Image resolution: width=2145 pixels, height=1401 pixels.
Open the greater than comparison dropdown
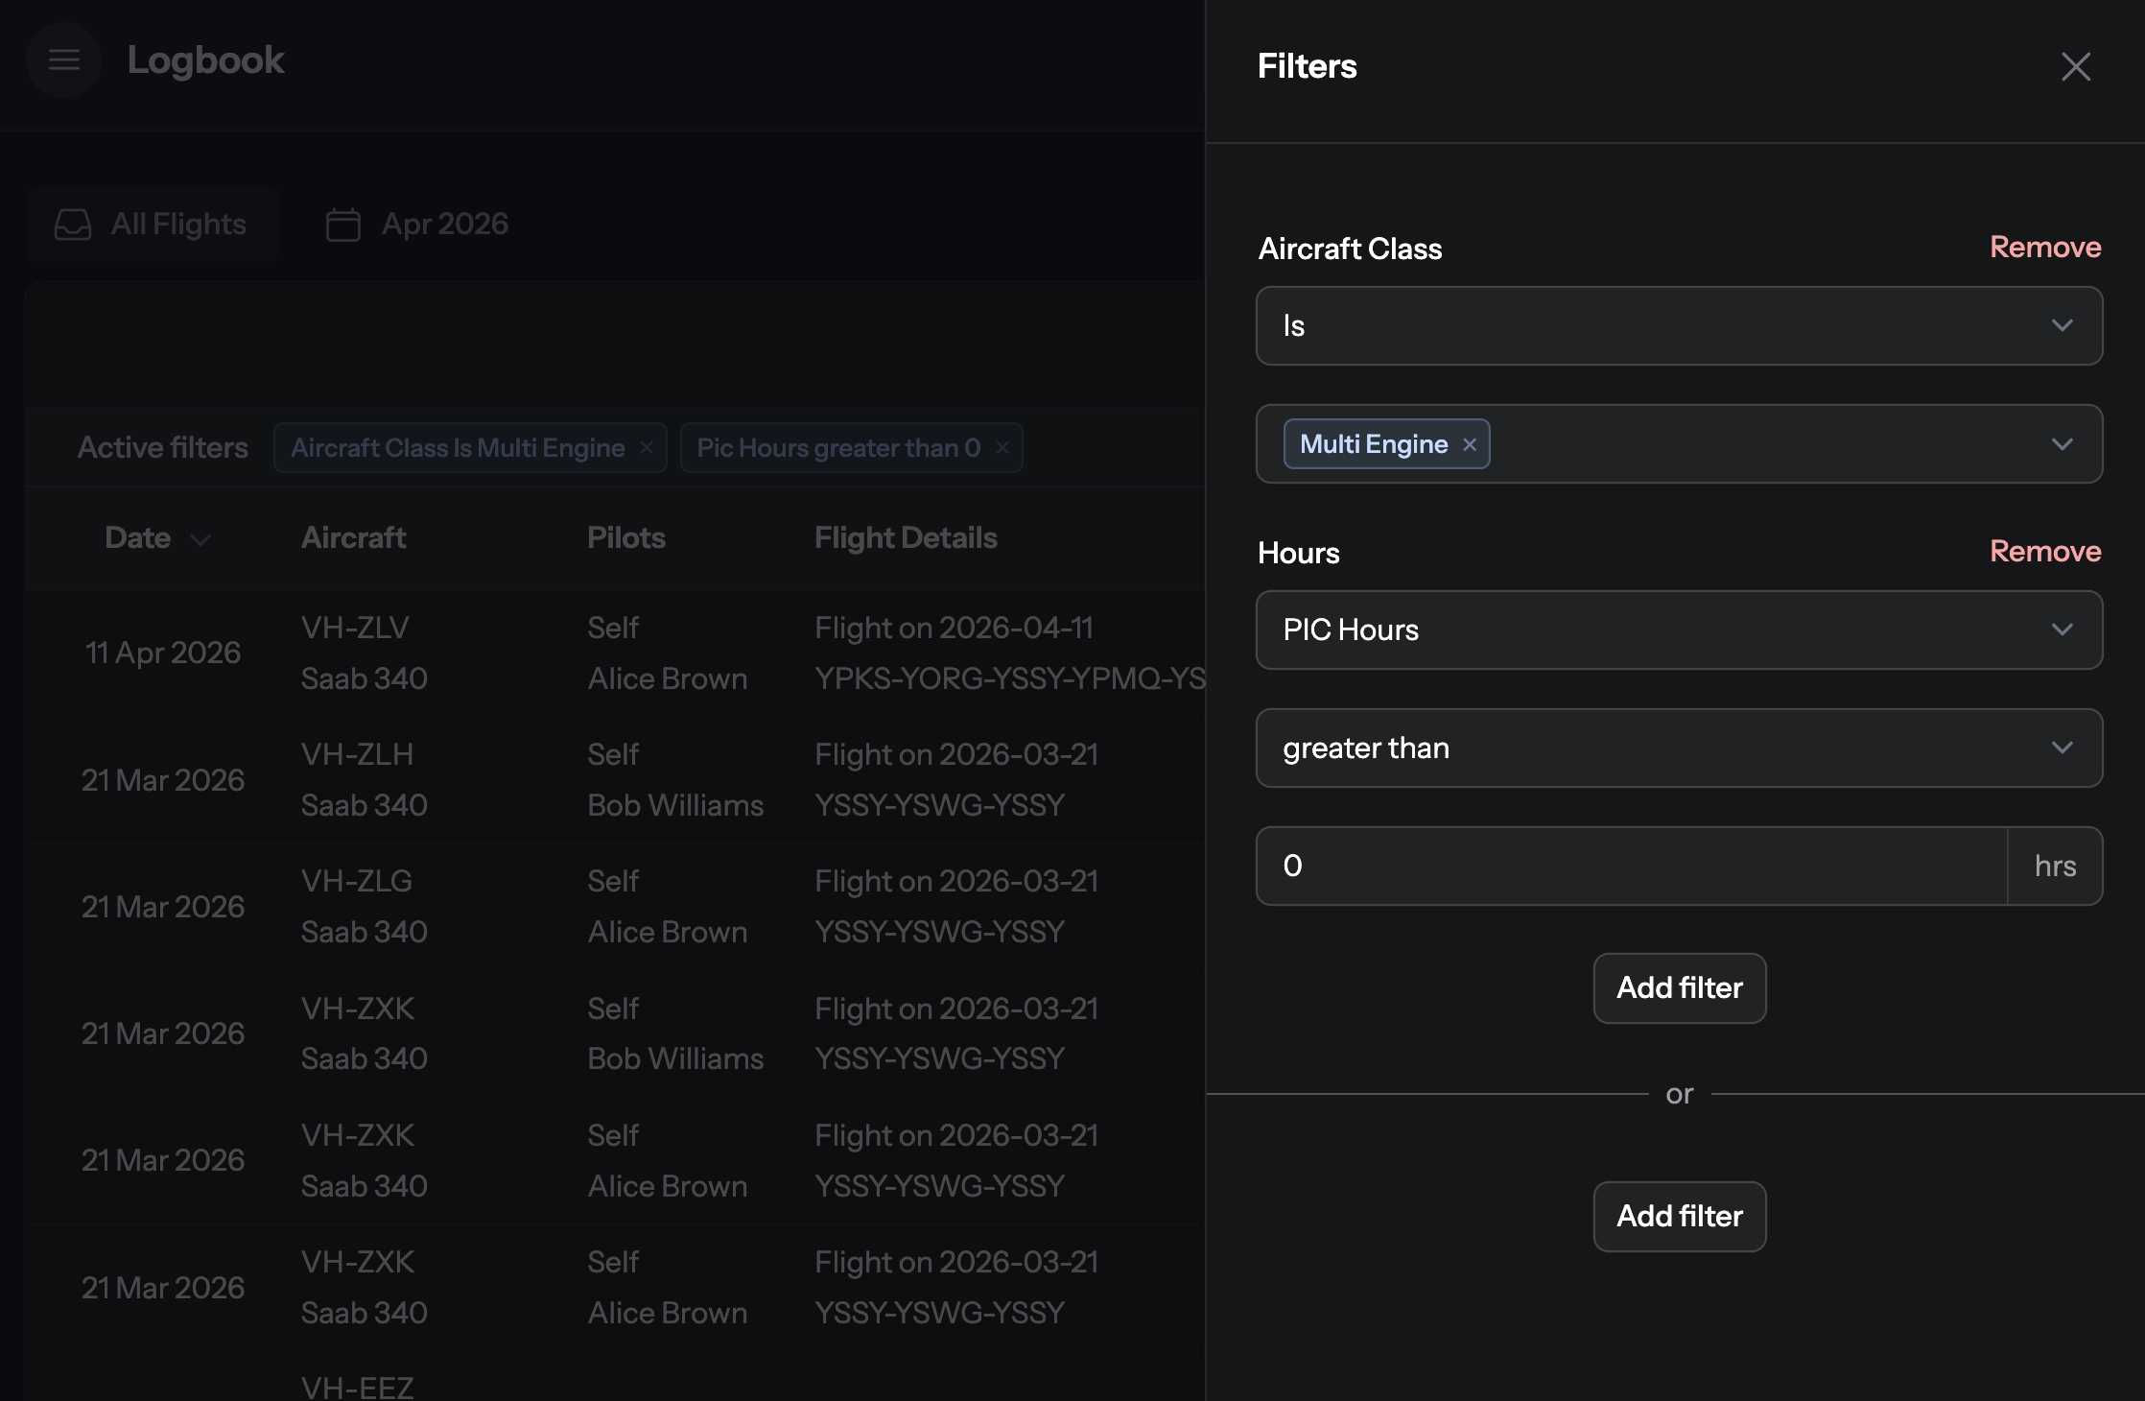click(1679, 748)
